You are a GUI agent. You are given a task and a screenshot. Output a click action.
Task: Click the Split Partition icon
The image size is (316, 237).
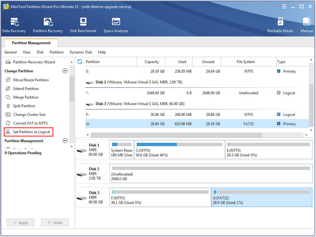click(x=8, y=106)
